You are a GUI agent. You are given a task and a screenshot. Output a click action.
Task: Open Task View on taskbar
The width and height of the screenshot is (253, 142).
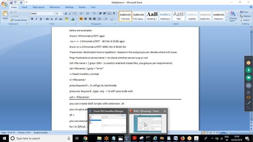(x=77, y=138)
